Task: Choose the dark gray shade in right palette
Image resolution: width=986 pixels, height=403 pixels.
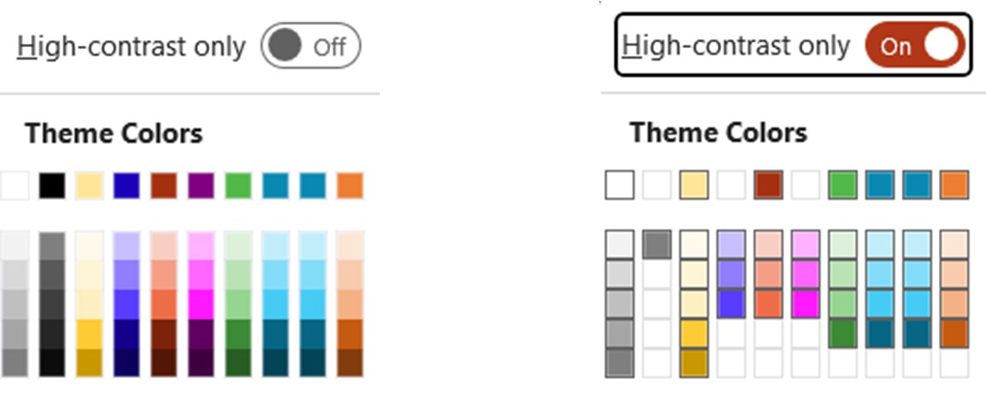Action: click(657, 245)
